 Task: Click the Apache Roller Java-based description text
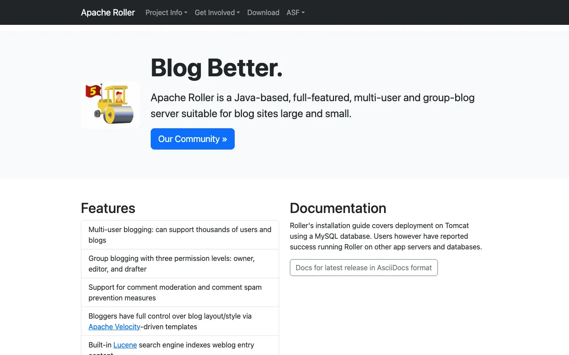click(x=313, y=106)
